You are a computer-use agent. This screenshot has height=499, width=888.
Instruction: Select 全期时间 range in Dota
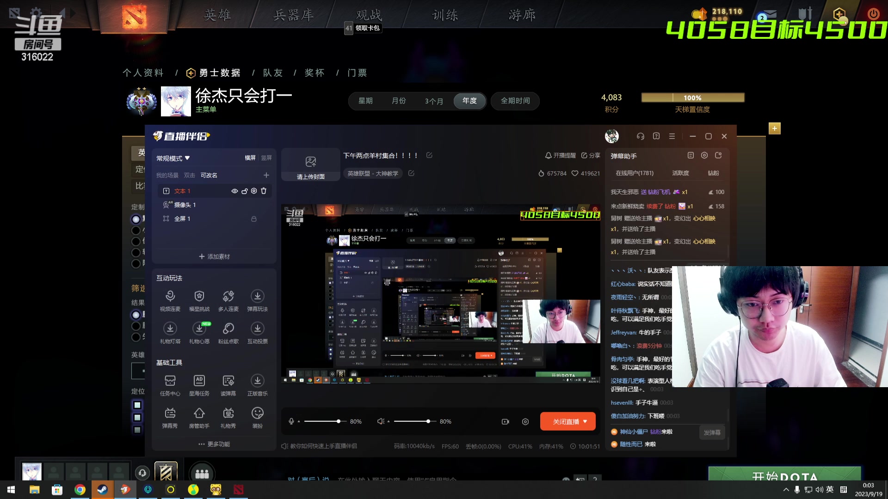[x=515, y=101]
